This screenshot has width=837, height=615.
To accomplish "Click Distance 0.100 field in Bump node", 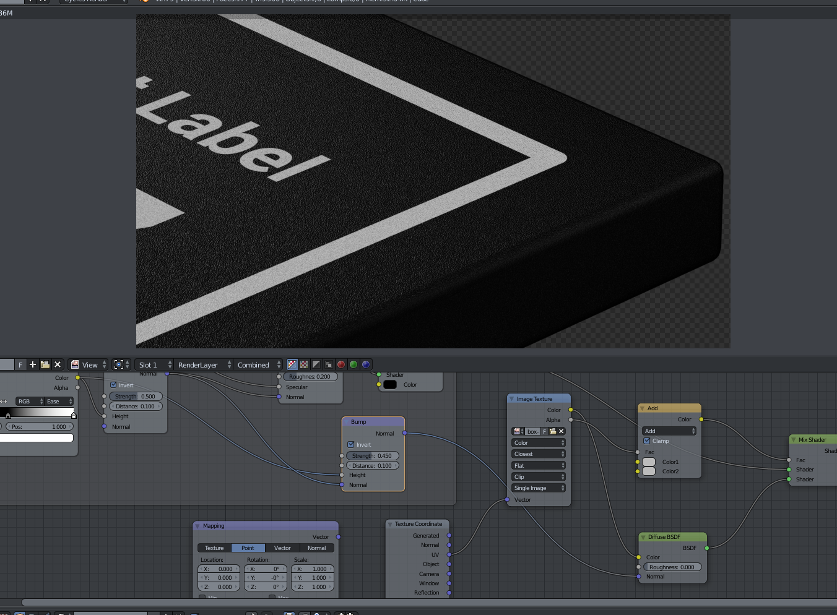I will [373, 465].
